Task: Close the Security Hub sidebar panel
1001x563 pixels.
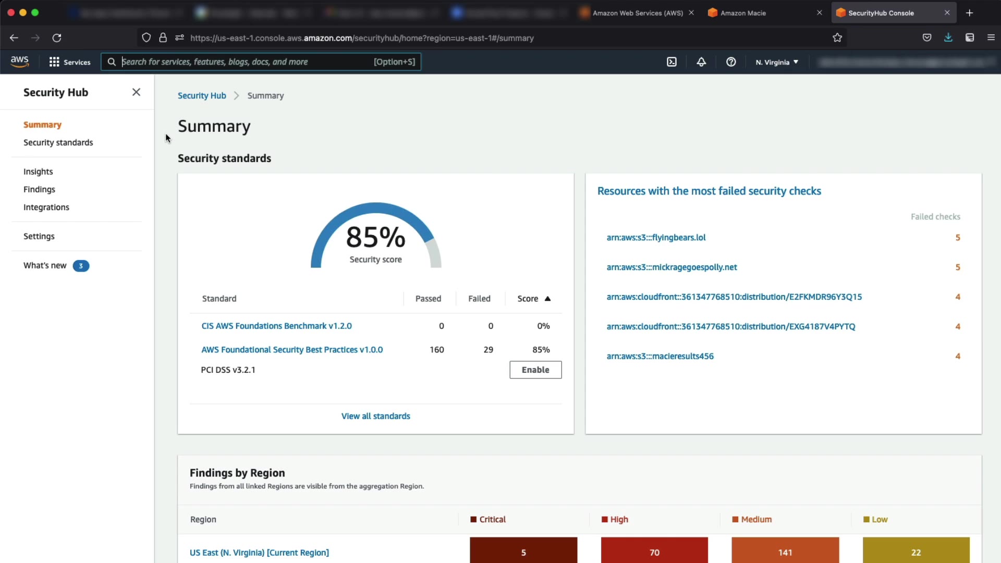Action: [136, 92]
